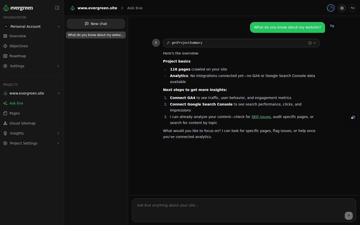Report a bug via the bug icon
Viewport: 360px width, 225px height.
342,8
